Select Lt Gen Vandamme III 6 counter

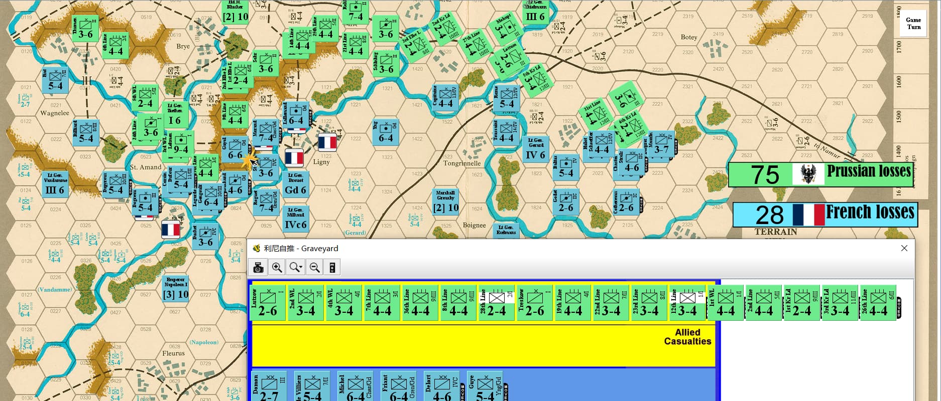click(55, 184)
